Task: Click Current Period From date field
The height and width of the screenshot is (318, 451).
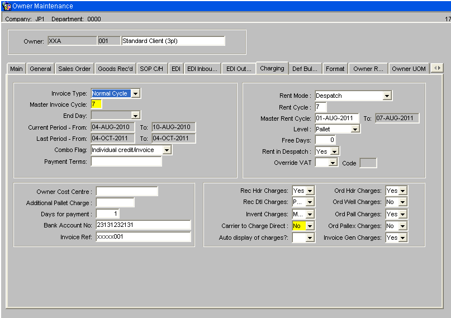Action: (x=113, y=127)
